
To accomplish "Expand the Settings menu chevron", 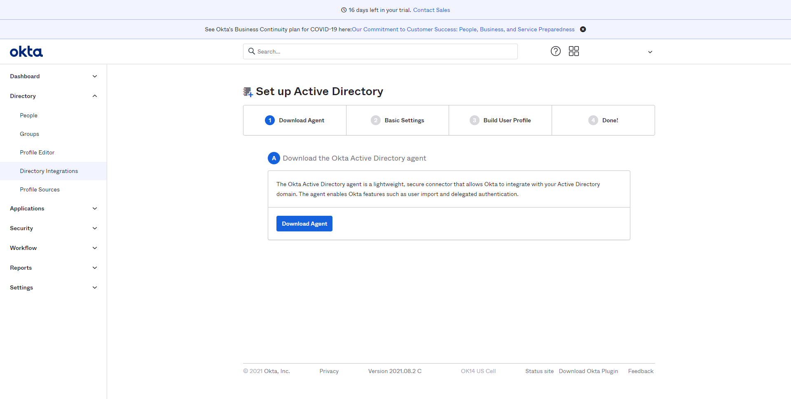I will pyautogui.click(x=95, y=287).
